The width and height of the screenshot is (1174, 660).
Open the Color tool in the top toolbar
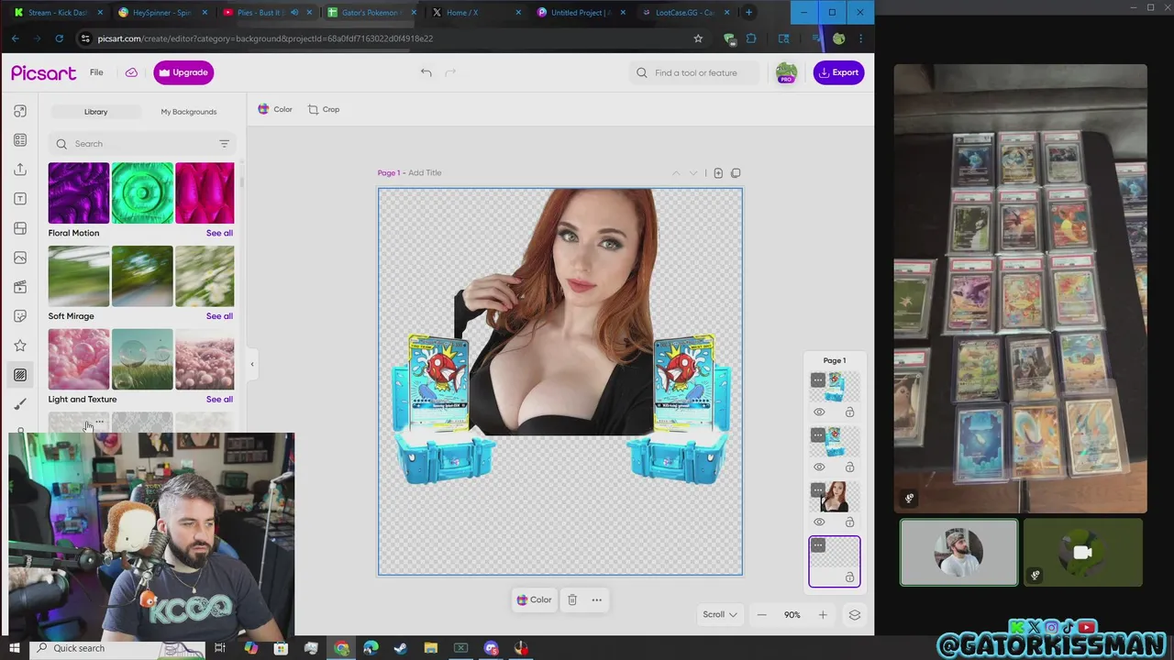(x=275, y=109)
